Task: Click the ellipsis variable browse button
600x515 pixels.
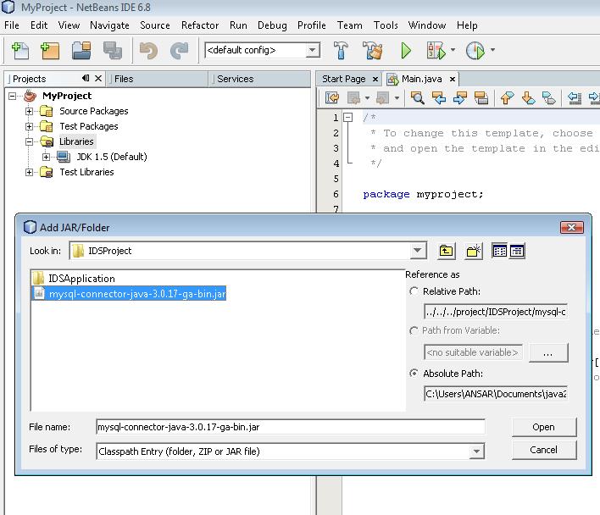Action: coord(548,352)
